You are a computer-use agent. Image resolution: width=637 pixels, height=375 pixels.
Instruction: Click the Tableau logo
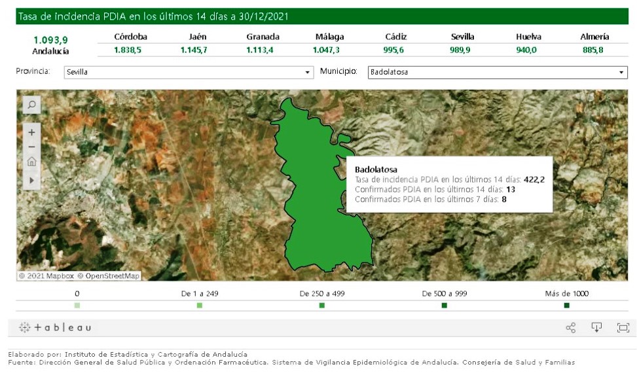[x=55, y=327]
